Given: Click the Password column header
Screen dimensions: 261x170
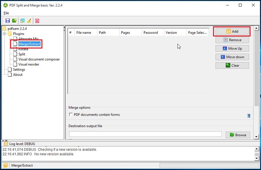Looking at the screenshot, I should [153, 33].
